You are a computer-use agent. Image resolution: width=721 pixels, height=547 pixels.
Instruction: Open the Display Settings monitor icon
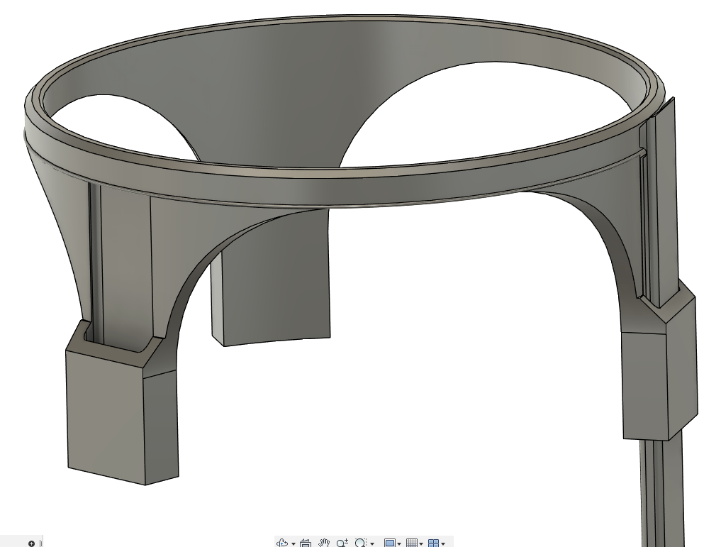pyautogui.click(x=389, y=543)
